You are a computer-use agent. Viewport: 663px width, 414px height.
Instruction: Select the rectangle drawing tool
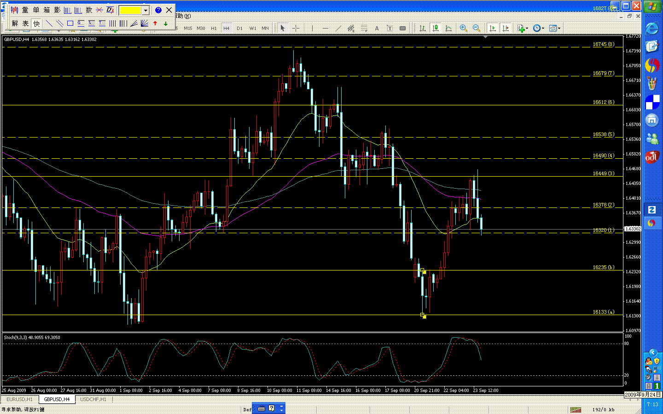[x=70, y=23]
